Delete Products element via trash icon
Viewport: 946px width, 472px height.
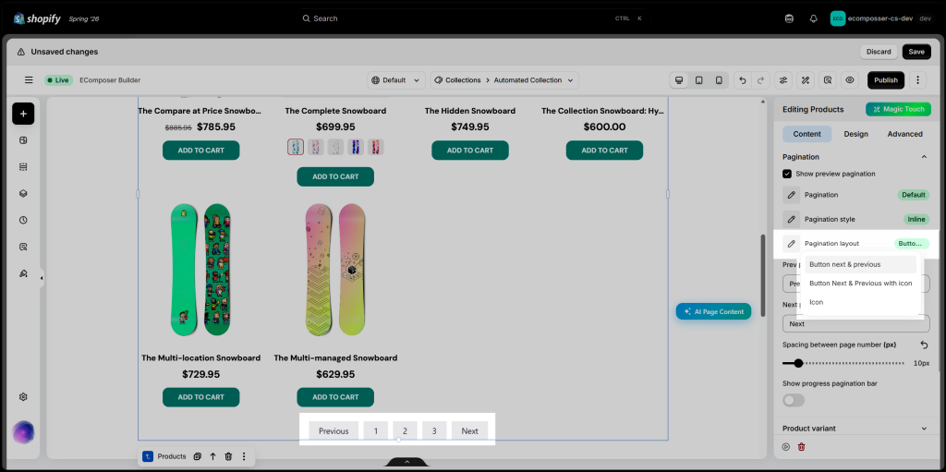click(x=228, y=457)
